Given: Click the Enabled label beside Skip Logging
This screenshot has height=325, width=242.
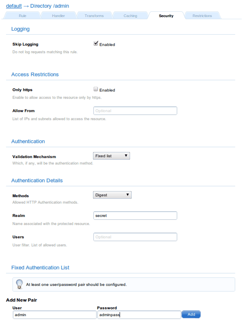Looking at the screenshot, I should (x=107, y=45).
